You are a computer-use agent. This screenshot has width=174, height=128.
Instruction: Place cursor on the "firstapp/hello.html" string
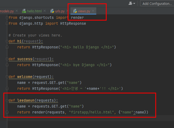tap(91, 112)
